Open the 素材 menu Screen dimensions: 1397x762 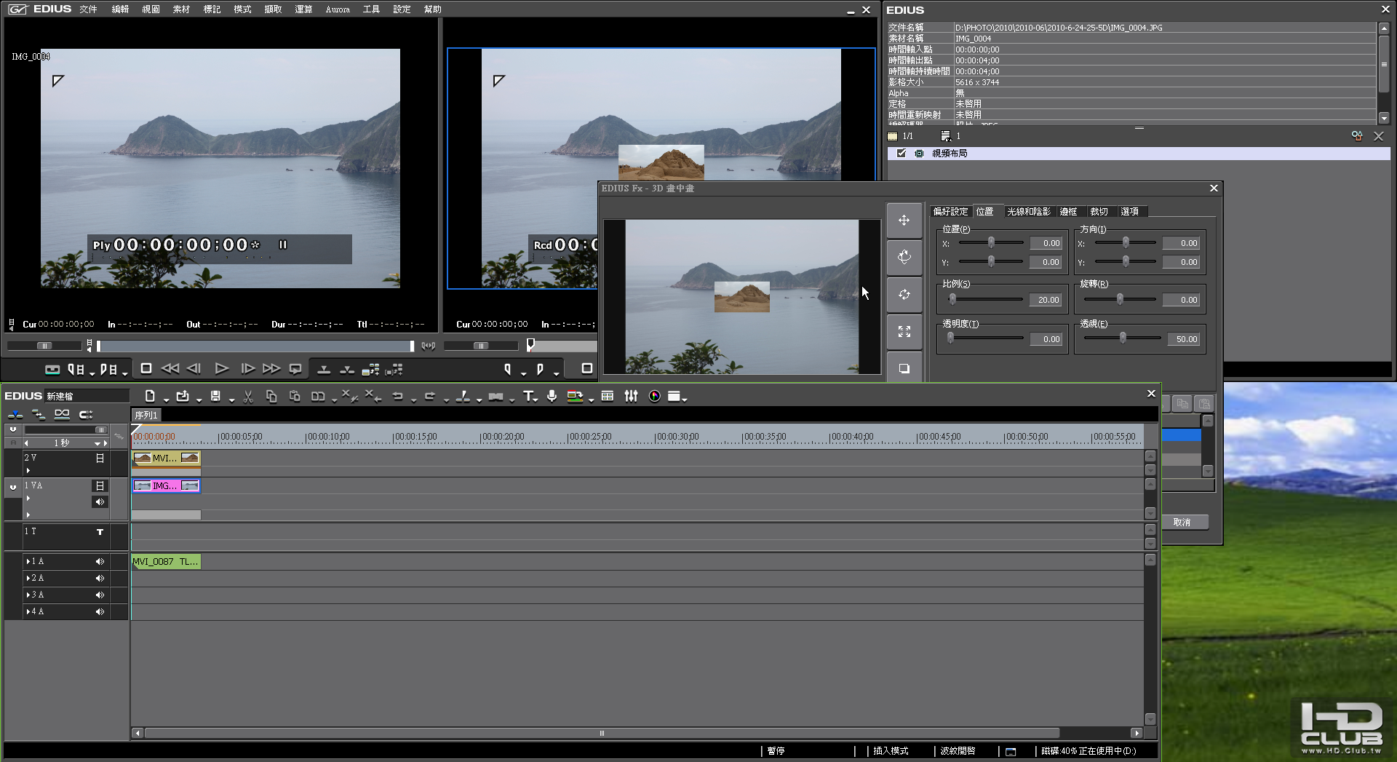(181, 9)
